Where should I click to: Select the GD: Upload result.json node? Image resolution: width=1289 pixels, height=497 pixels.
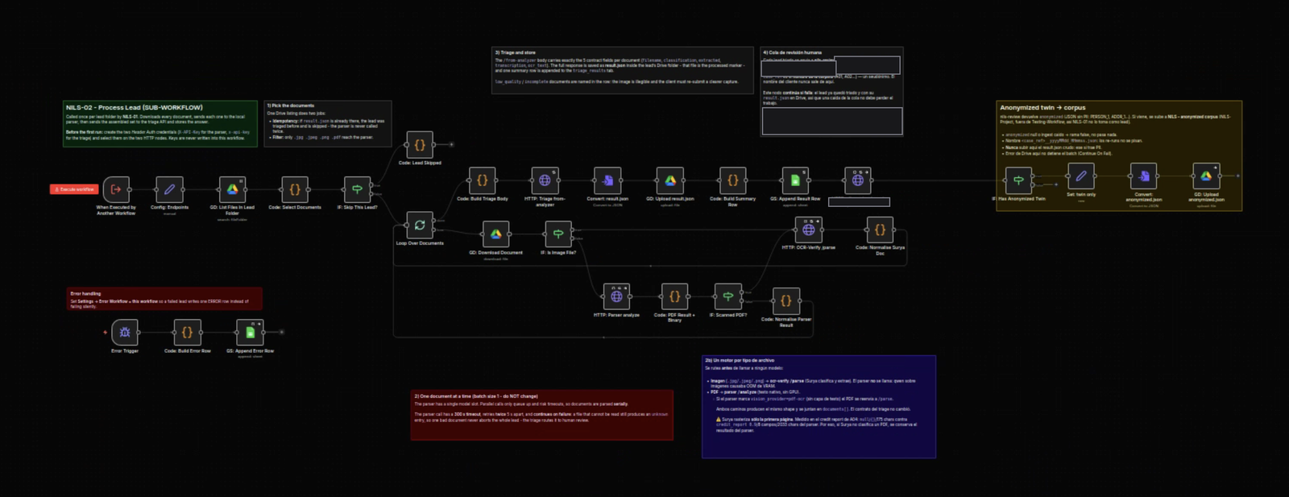click(669, 180)
